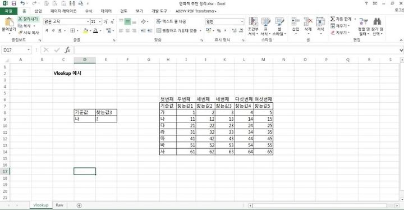This screenshot has height=210, width=404.
Task: Open Name Box dropdown next to D17
Action: point(29,50)
